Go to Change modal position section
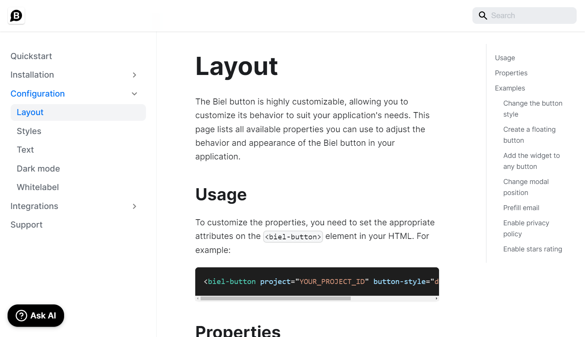This screenshot has width=585, height=337. pyautogui.click(x=526, y=187)
